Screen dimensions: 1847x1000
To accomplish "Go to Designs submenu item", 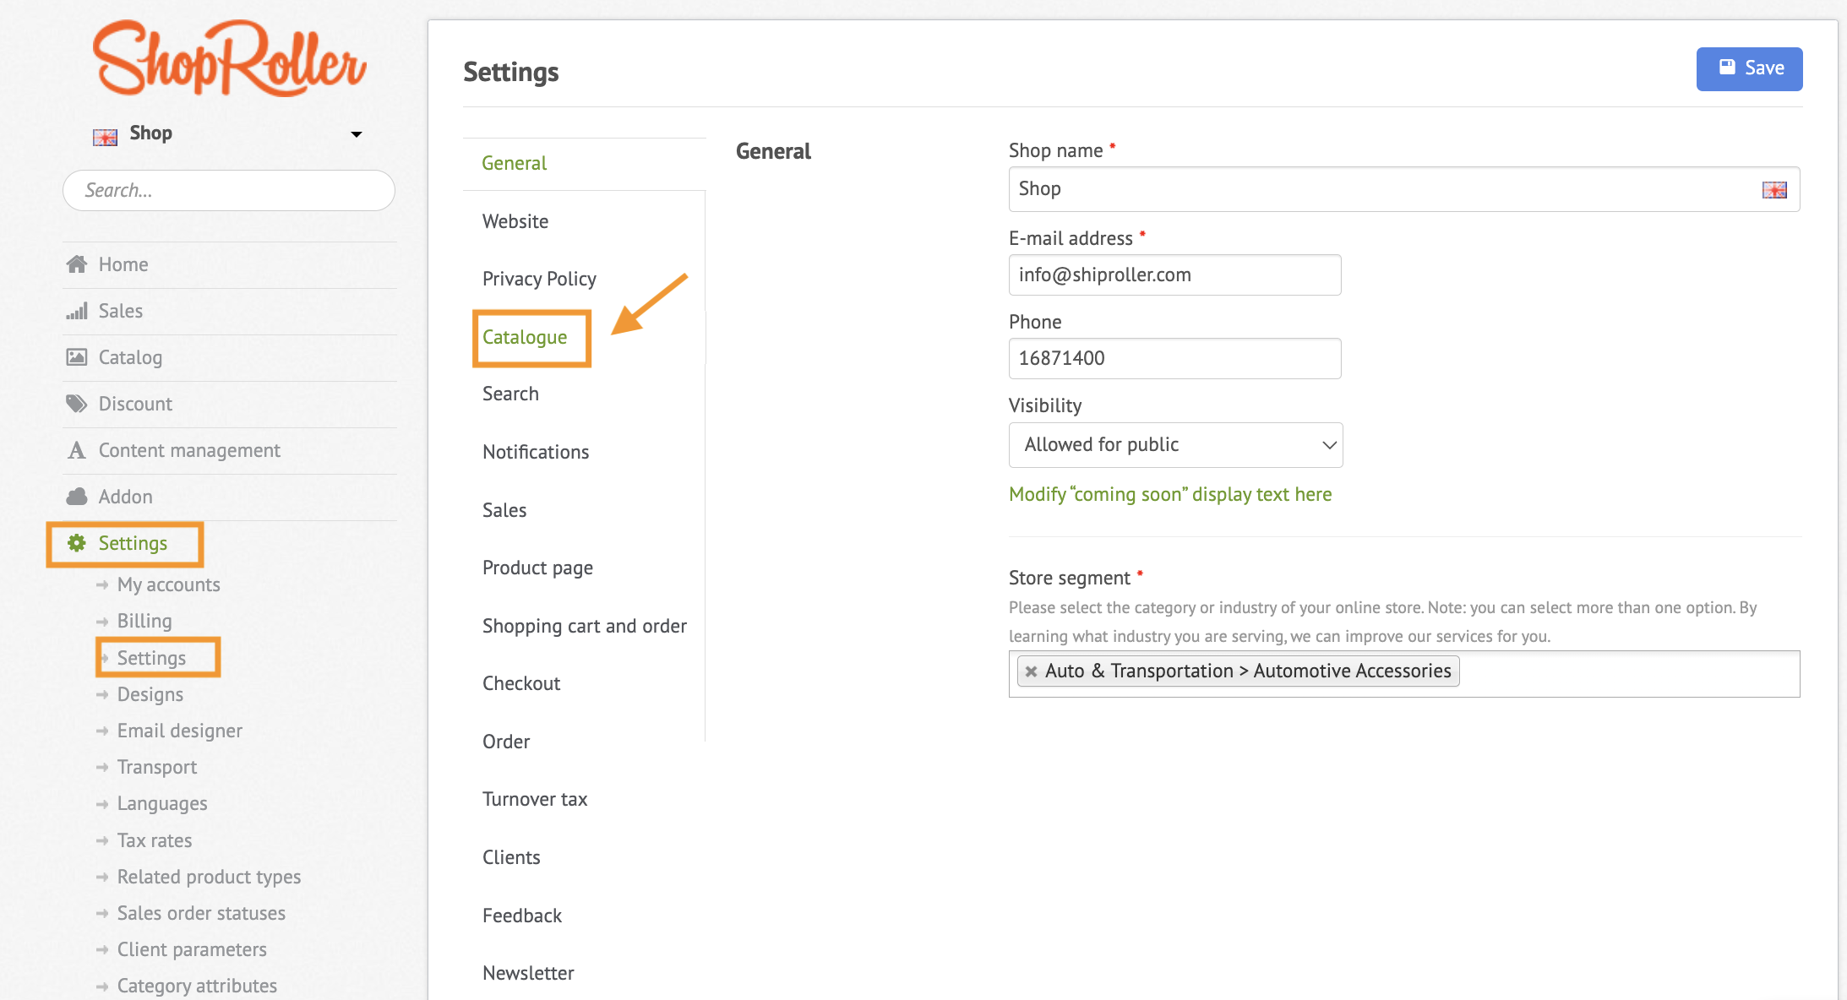I will coord(150,694).
